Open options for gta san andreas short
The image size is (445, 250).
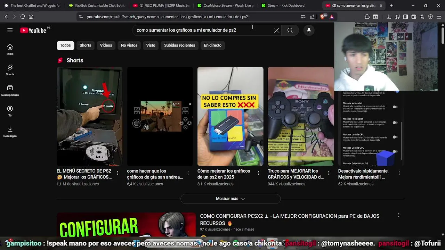[188, 173]
